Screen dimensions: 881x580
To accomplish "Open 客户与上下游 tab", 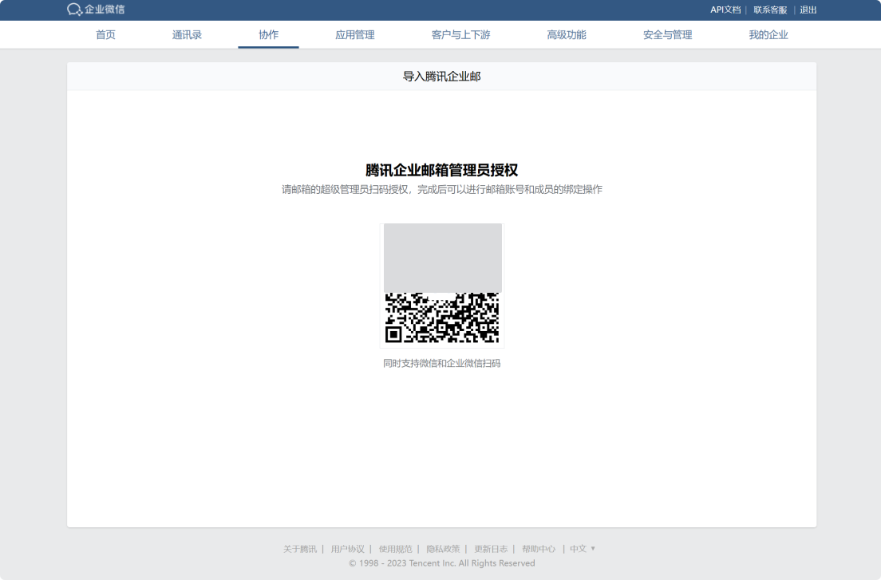I will point(460,35).
